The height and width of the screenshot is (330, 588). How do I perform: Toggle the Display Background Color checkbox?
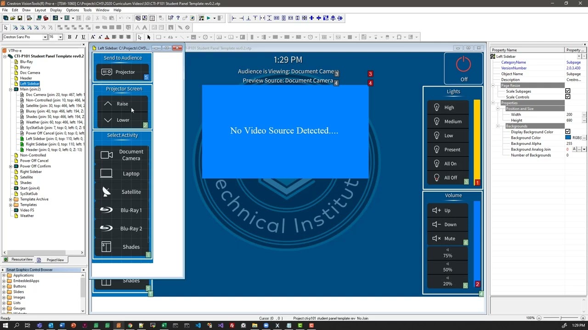pos(568,132)
